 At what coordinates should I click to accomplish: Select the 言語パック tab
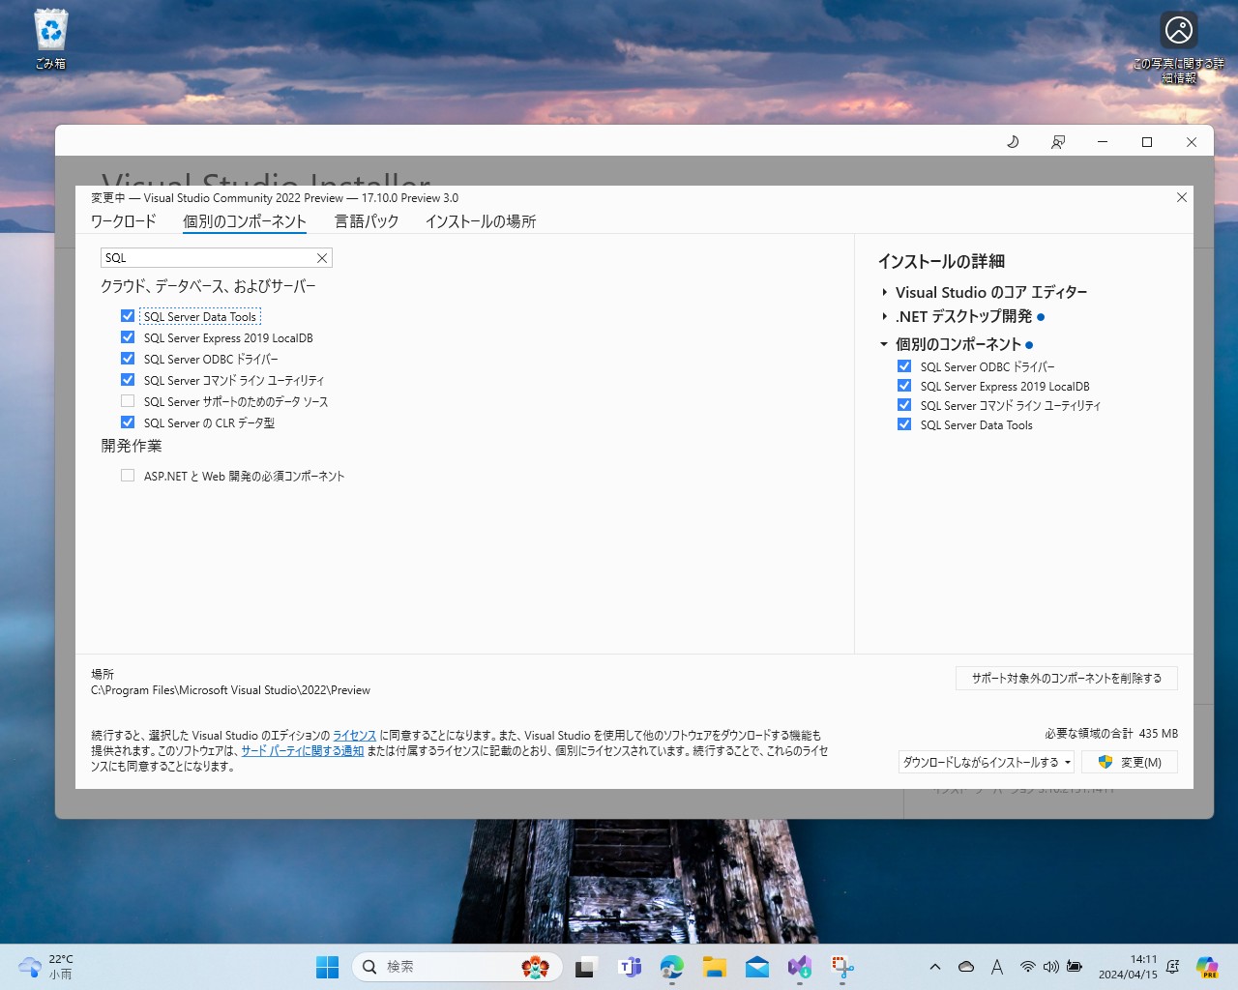pos(366,221)
